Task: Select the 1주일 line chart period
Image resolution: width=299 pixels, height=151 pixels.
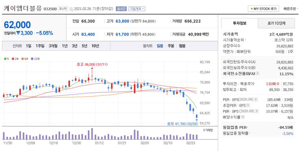Action: [x=40, y=46]
